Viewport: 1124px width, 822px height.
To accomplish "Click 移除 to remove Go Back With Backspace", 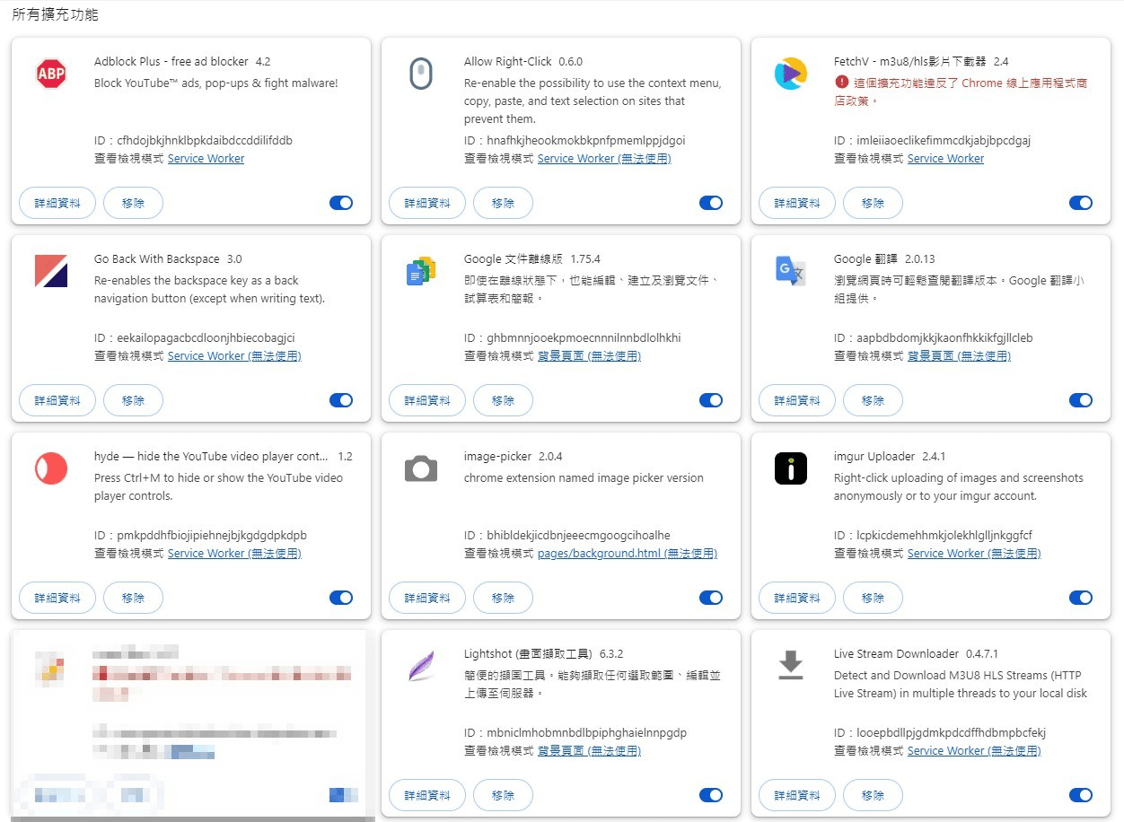I will pyautogui.click(x=133, y=400).
